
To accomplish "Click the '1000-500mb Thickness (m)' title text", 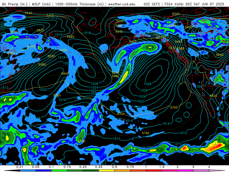I will coord(79,4).
